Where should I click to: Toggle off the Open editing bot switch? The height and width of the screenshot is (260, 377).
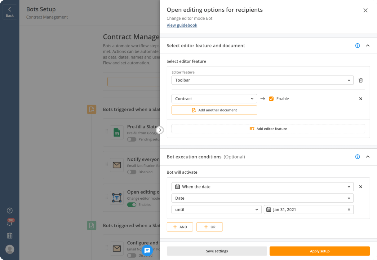click(132, 205)
